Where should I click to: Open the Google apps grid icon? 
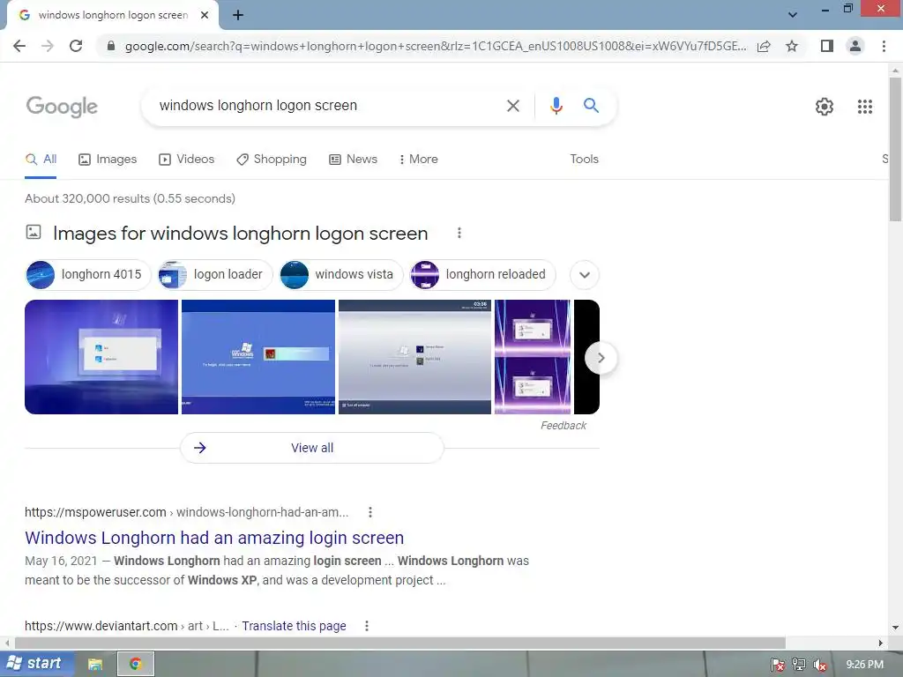click(x=865, y=107)
